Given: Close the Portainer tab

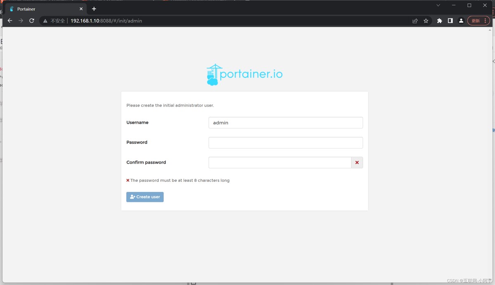Looking at the screenshot, I should [x=81, y=9].
